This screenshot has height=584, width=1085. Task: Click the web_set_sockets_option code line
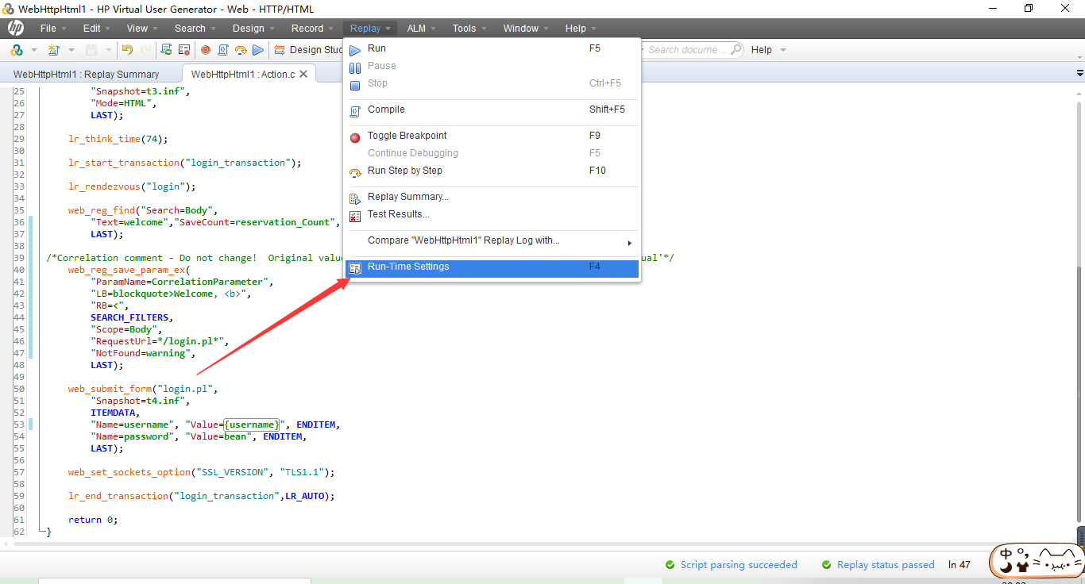(202, 472)
